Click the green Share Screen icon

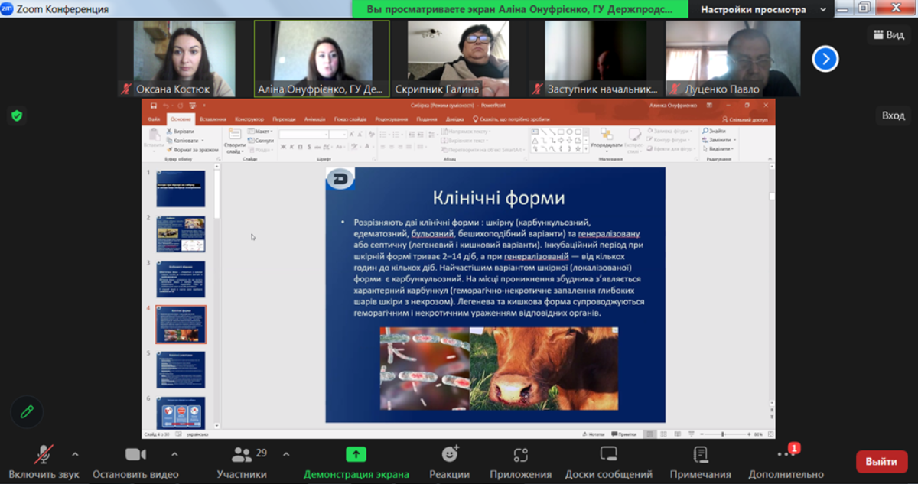pos(356,455)
